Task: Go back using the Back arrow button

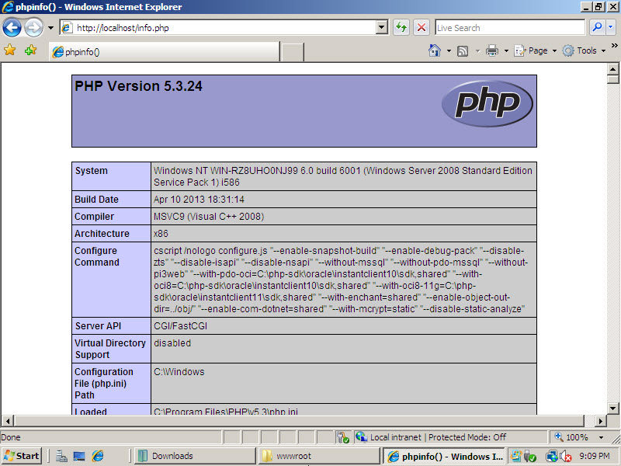Action: click(x=12, y=28)
